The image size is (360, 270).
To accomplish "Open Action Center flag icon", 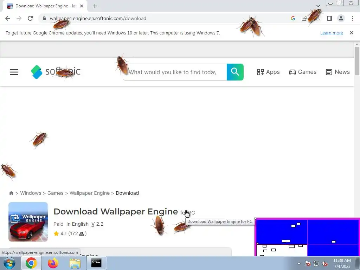I will pos(308,263).
